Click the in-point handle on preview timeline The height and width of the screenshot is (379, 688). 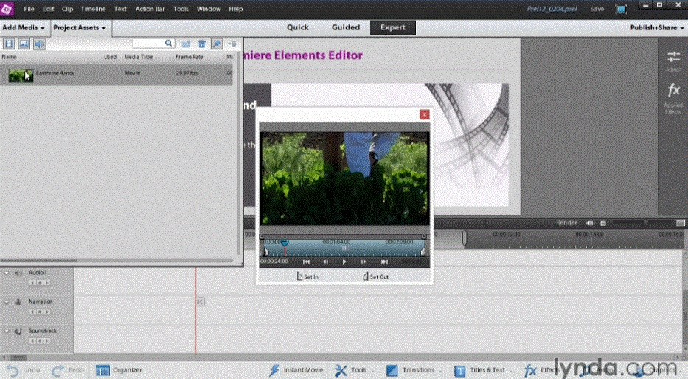tap(266, 251)
